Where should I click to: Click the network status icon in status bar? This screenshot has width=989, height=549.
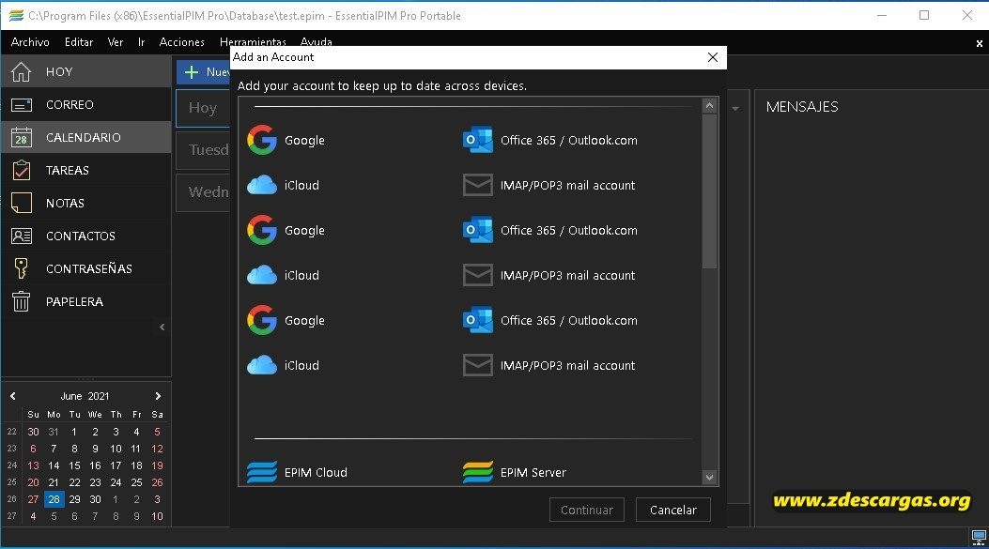point(979,538)
